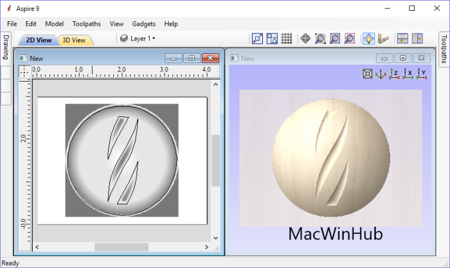View along X axis in 3D window
The image size is (450, 268).
pyautogui.click(x=408, y=74)
